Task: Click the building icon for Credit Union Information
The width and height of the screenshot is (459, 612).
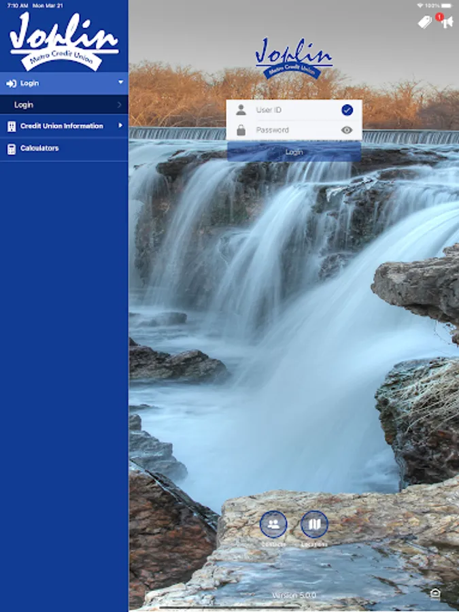Action: click(x=11, y=126)
